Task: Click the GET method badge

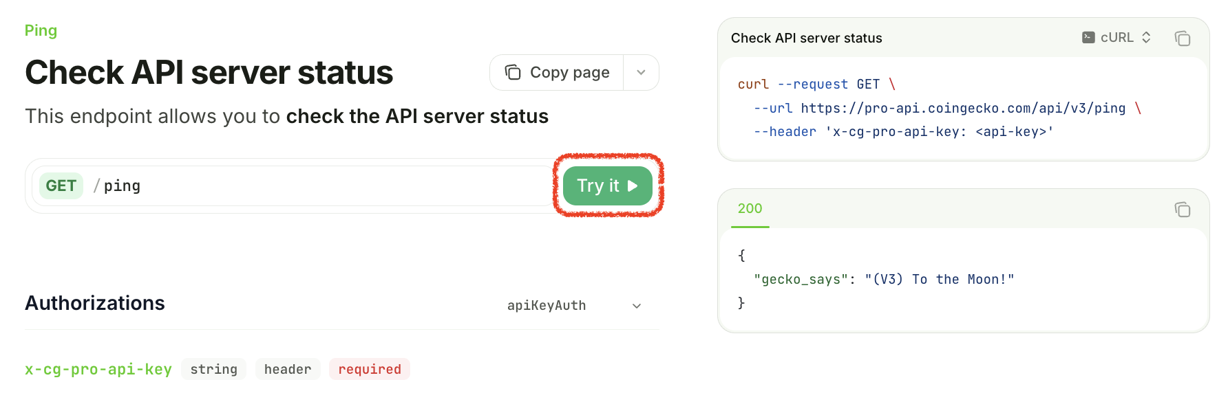Action: click(61, 186)
